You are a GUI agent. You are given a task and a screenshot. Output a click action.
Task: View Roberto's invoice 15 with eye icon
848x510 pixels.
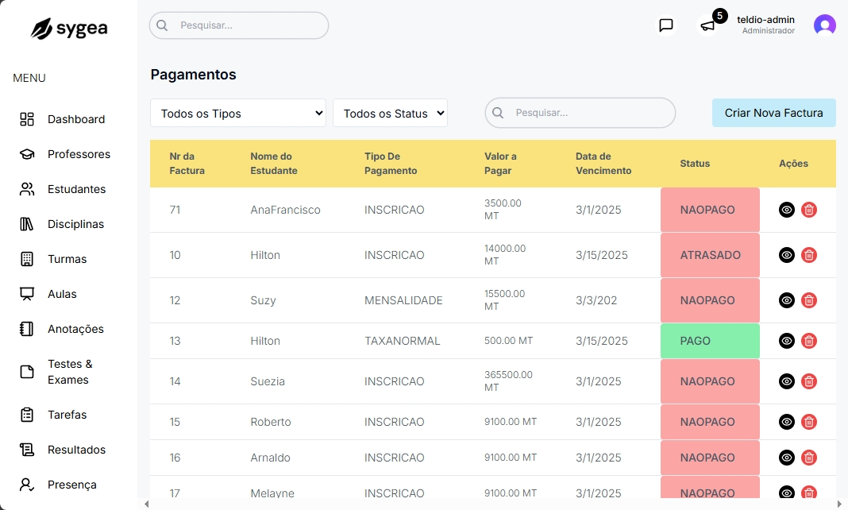[x=786, y=422]
